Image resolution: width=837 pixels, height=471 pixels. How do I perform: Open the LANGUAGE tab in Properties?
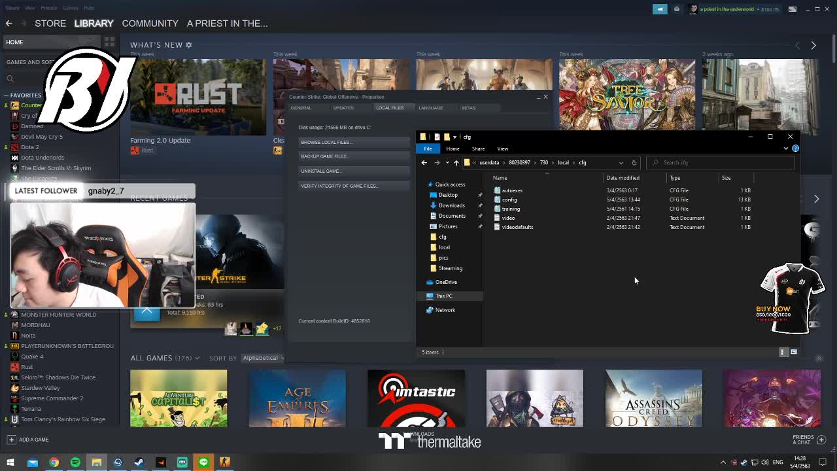coord(430,108)
